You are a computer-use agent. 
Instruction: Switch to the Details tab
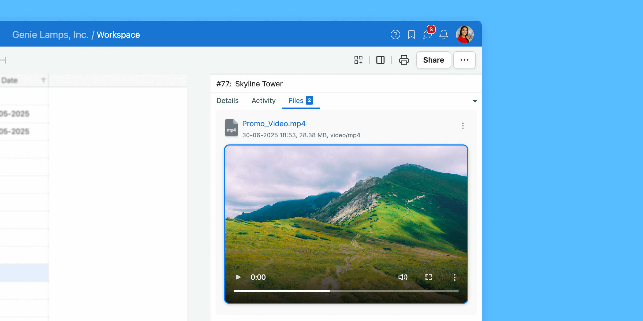point(227,101)
